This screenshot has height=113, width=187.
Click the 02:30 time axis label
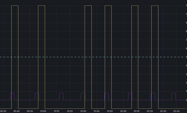coord(163,111)
